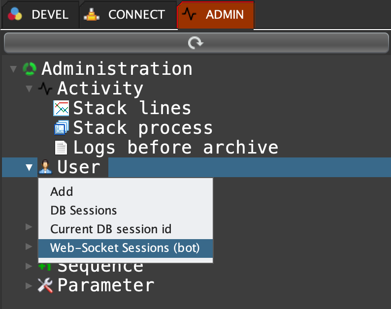Image resolution: width=391 pixels, height=309 pixels.
Task: Click the Stack process windows icon
Action: pos(61,128)
